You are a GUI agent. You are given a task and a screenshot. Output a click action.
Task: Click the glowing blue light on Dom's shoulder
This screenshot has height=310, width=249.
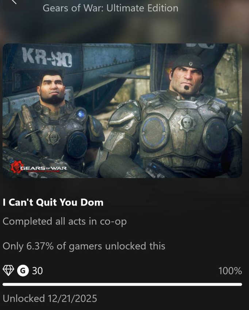pos(81,114)
